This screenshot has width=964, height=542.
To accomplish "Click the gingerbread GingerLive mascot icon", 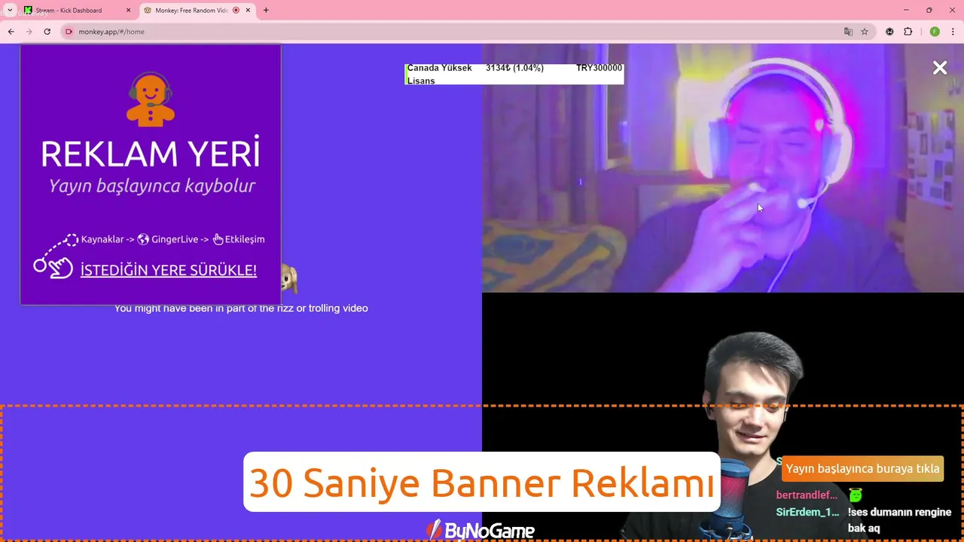I will (x=150, y=99).
